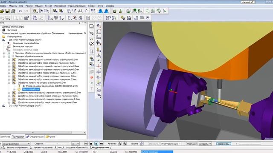Click the save-copy diskette icon in vertical toolbar
Screen dimensions: 273x153
(92, 64)
